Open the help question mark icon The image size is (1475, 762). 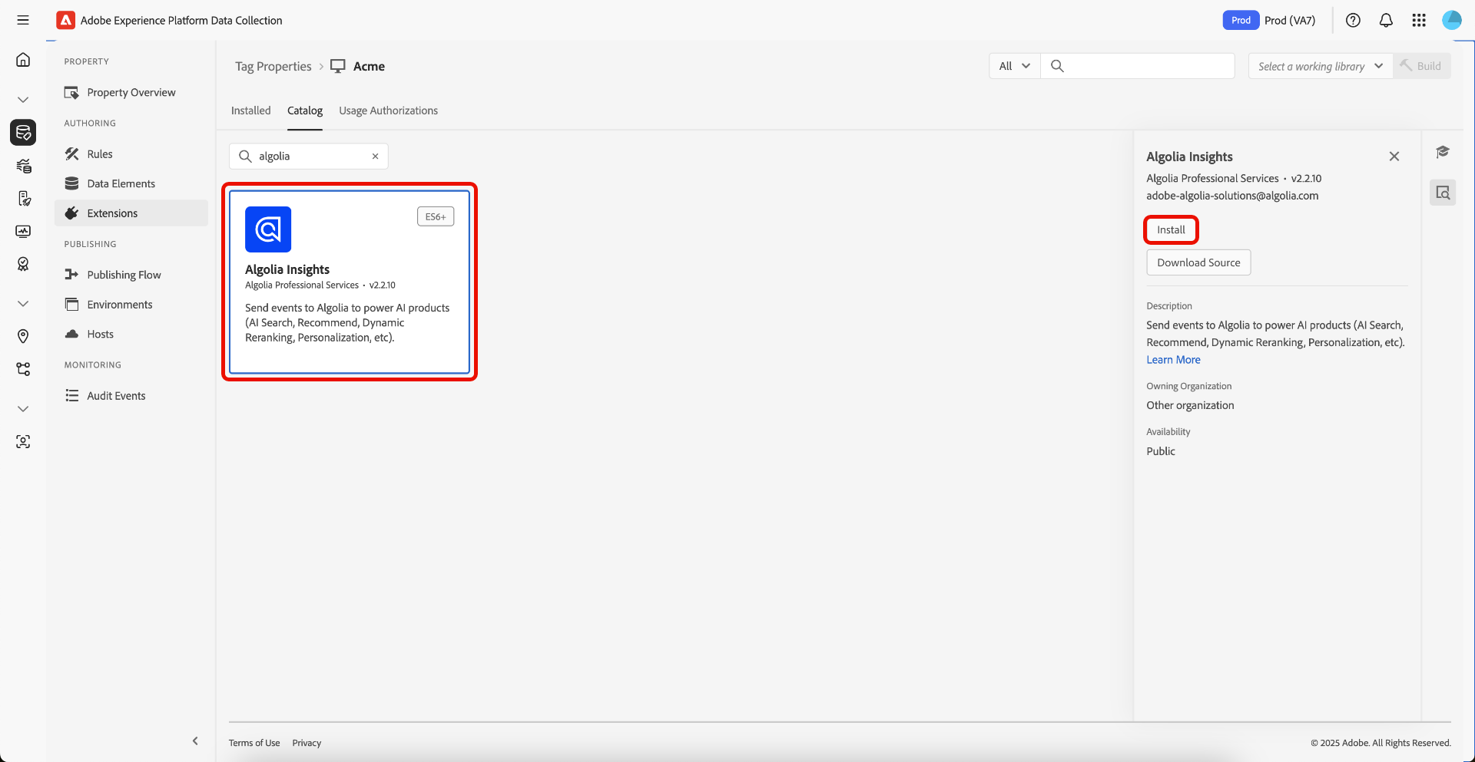pyautogui.click(x=1353, y=21)
